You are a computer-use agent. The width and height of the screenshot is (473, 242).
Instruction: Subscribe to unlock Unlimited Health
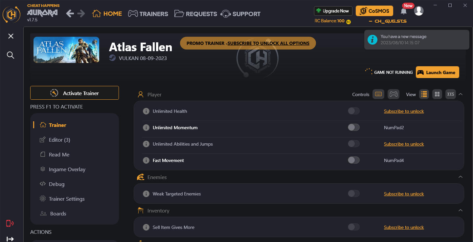coord(404,111)
